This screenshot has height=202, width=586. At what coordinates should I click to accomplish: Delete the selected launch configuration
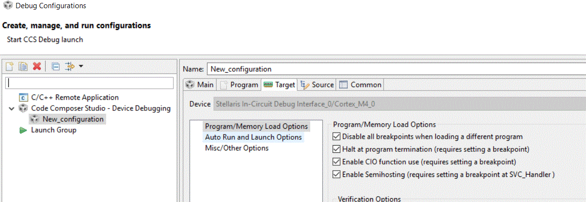click(x=36, y=67)
